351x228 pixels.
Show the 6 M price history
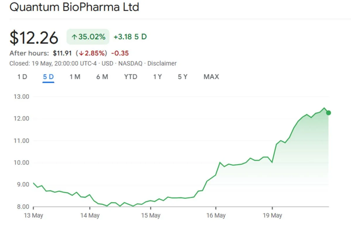pos(102,77)
